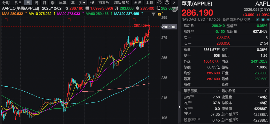Click the 流通值 42288亿 value
Screen dimensions: 270x124
pos(261,109)
